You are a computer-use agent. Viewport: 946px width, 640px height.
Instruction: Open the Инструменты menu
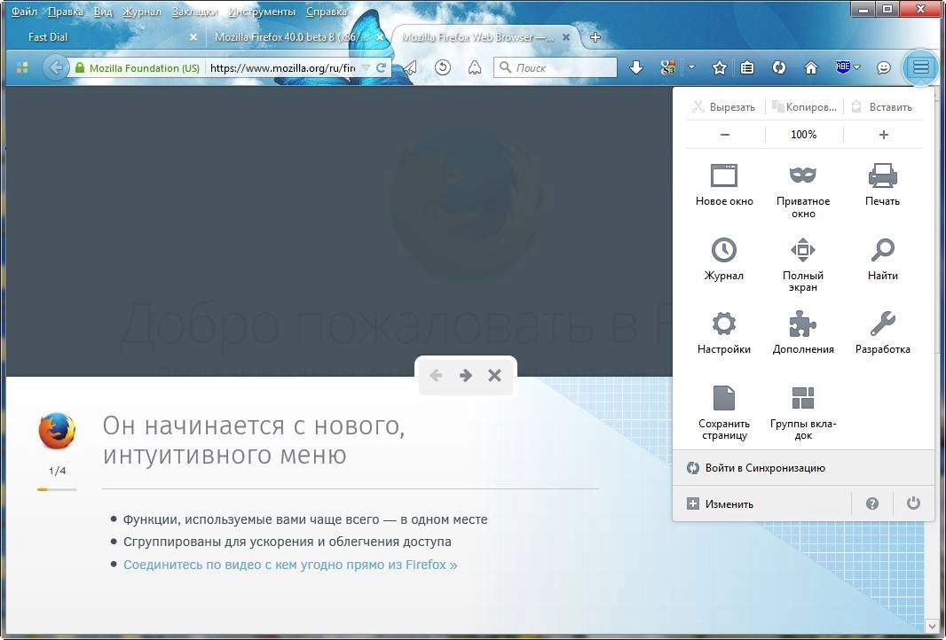click(261, 12)
